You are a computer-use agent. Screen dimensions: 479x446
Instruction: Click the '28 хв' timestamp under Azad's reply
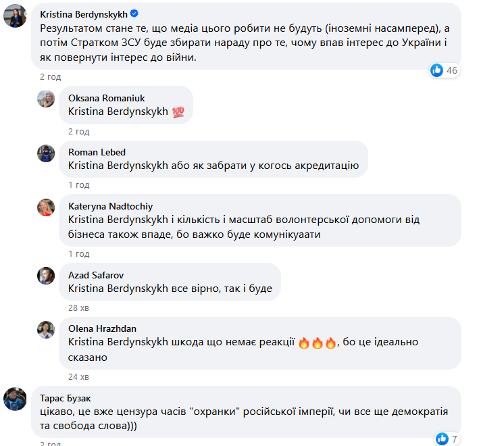[x=78, y=307]
